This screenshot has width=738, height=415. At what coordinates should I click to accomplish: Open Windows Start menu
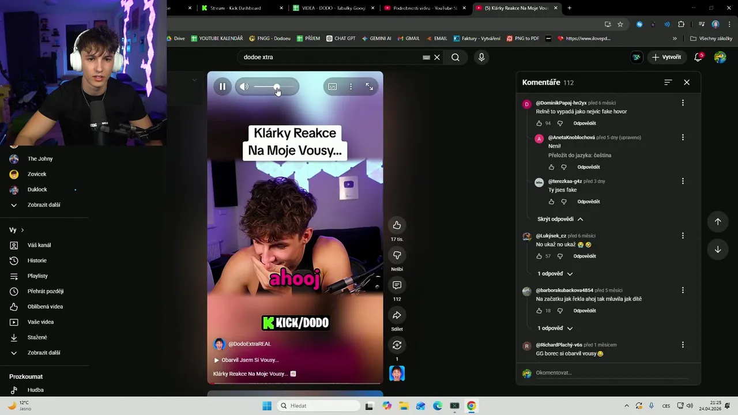(x=267, y=406)
